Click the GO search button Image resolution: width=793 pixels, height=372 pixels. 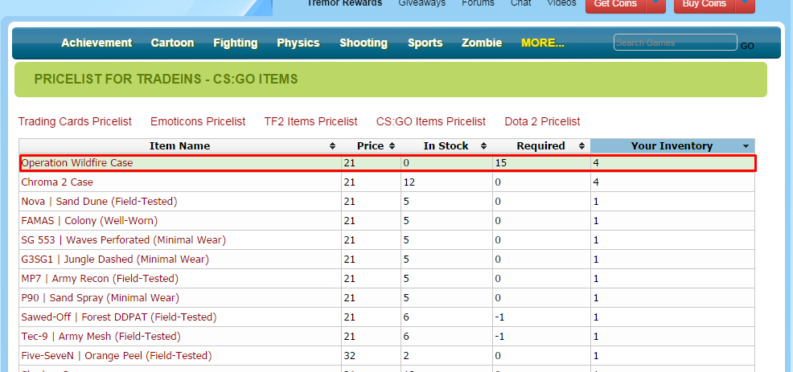(747, 46)
